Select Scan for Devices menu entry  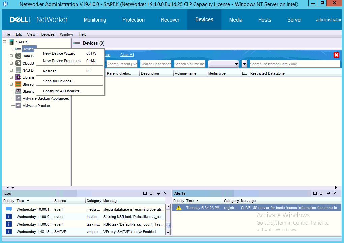[x=59, y=81]
